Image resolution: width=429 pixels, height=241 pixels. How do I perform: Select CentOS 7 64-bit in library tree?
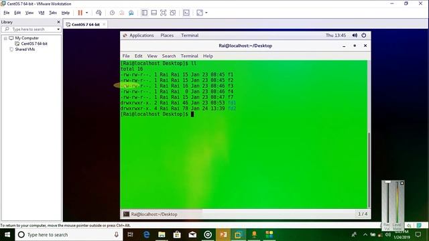click(34, 44)
